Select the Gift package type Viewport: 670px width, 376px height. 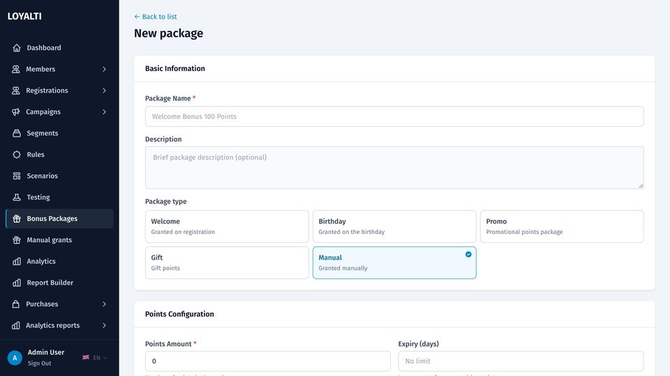(x=227, y=263)
